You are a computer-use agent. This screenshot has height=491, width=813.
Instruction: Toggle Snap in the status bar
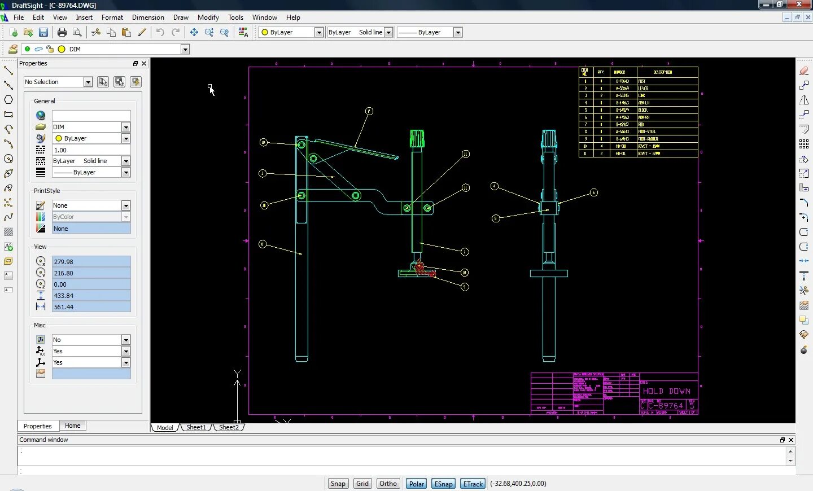coord(338,484)
